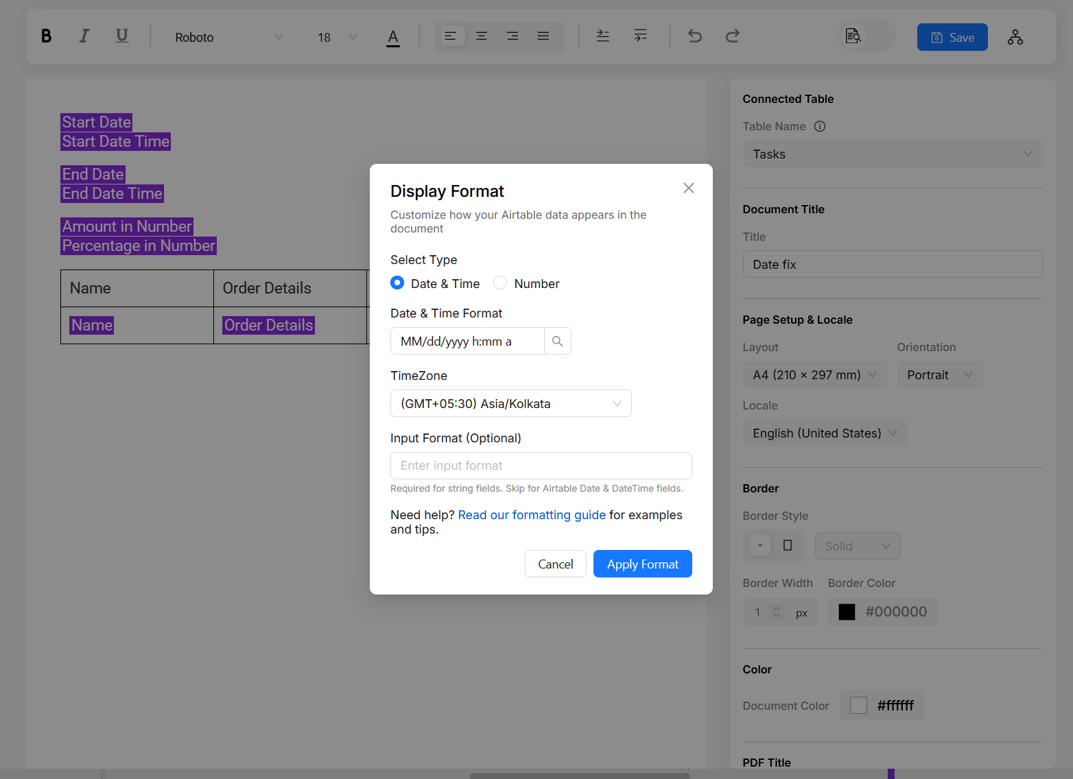Open the document preview icon
Viewport: 1073px width, 779px height.
click(853, 36)
